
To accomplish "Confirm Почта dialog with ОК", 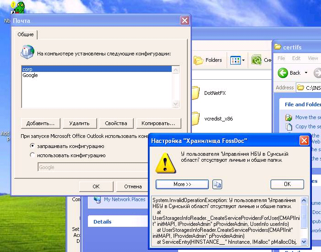I will click(x=96, y=186).
